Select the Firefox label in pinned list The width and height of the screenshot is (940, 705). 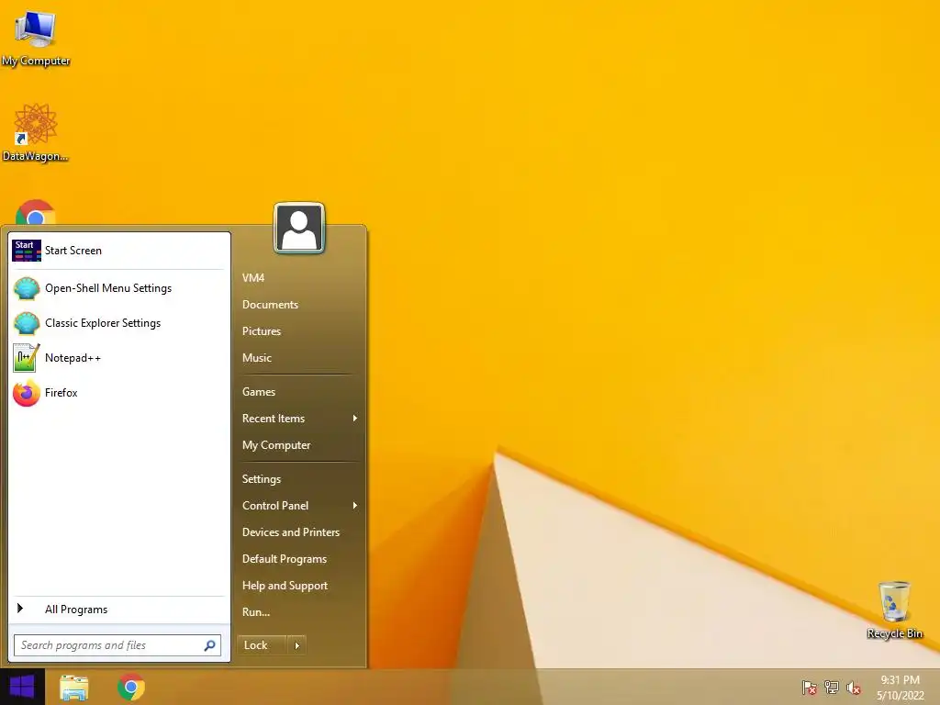click(62, 393)
